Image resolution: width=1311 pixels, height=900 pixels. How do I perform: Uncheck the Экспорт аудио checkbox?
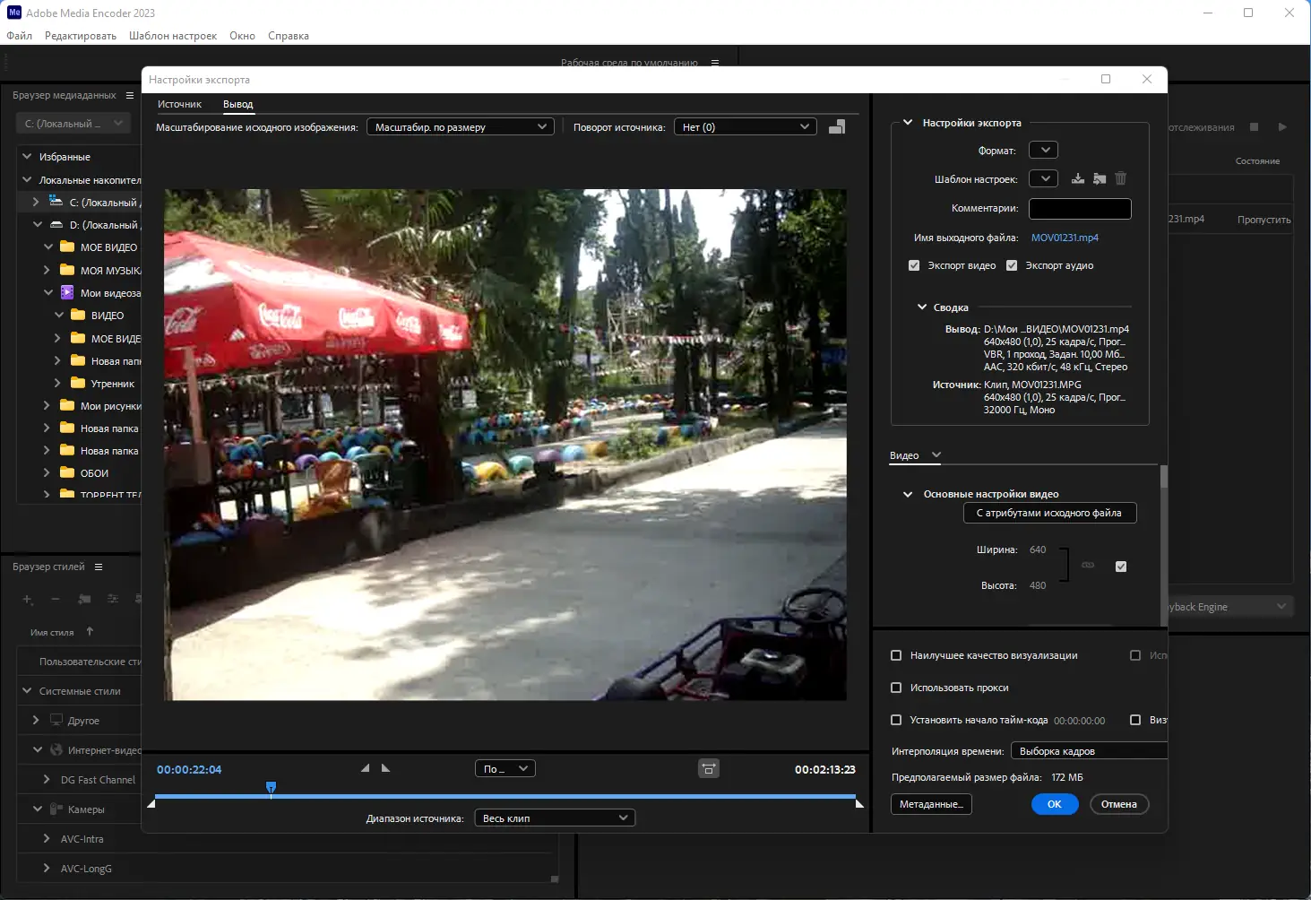[x=1012, y=265]
